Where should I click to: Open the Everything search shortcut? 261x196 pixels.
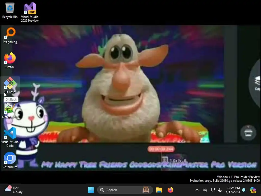click(x=10, y=35)
